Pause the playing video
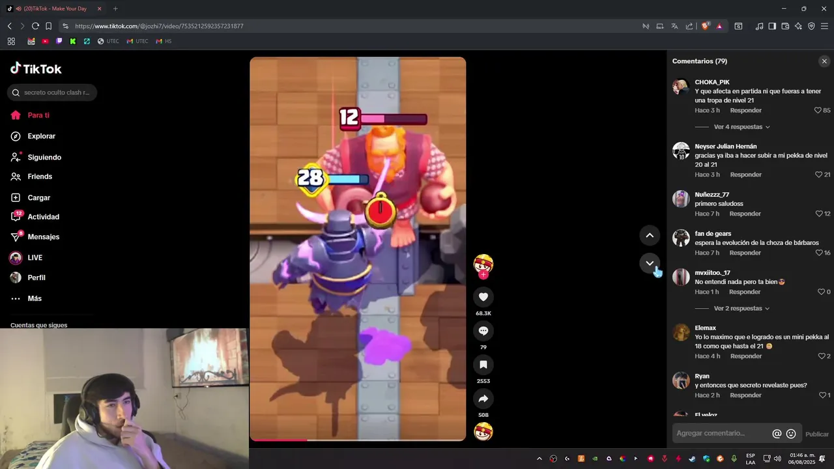Screen dimensions: 834x469 358,249
